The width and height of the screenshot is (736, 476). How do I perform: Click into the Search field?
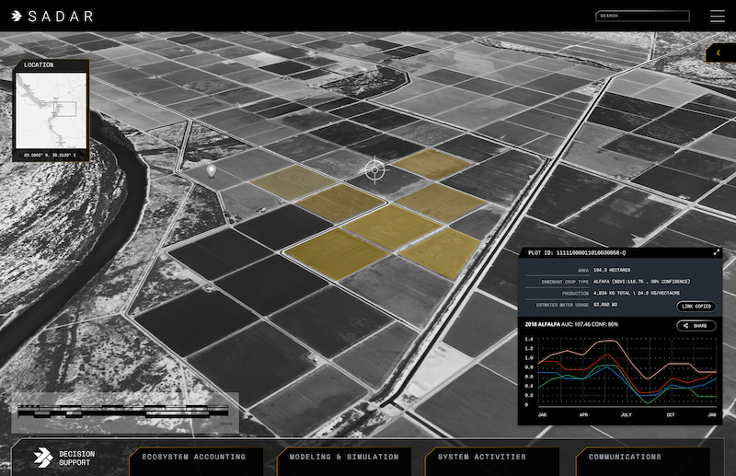pos(642,16)
